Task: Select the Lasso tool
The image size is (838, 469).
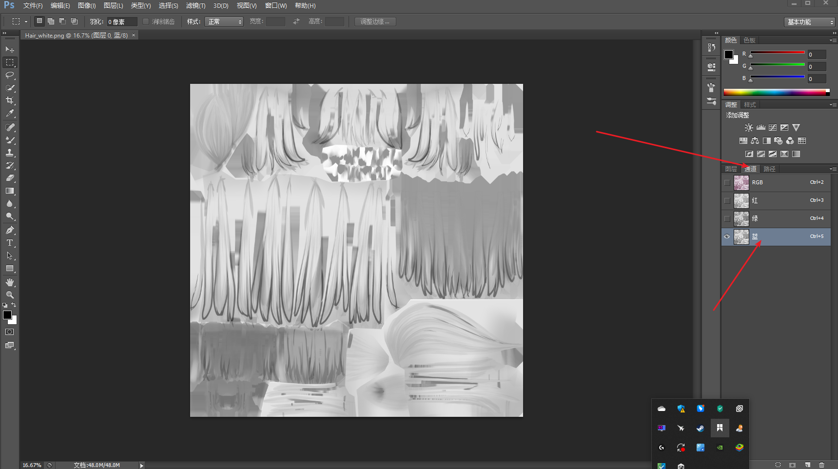Action: coord(10,75)
